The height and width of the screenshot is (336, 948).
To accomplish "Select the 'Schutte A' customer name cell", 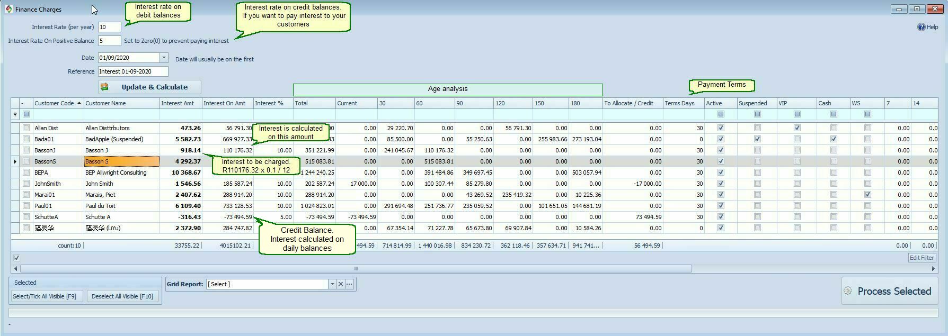I will (x=122, y=217).
